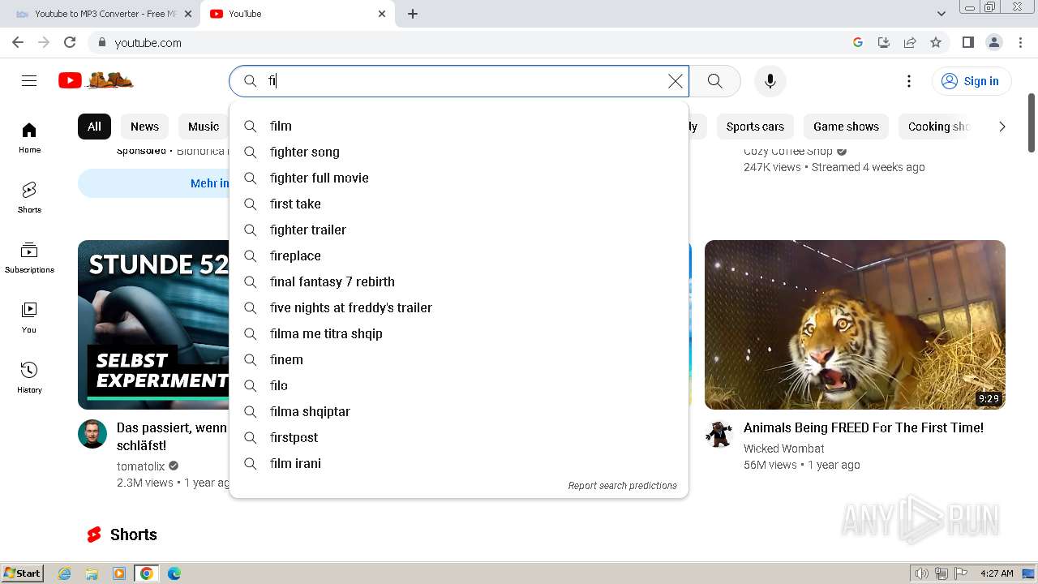
Task: Go to Home in the sidebar
Action: pos(29,138)
